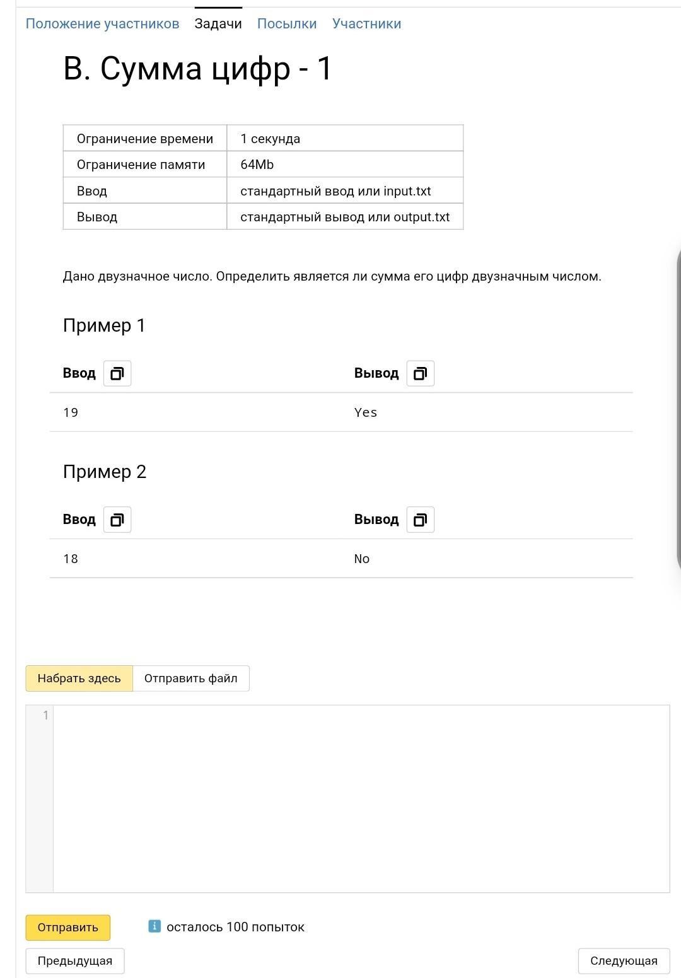The image size is (681, 978).
Task: Click the sample output Yes
Action: coord(366,412)
